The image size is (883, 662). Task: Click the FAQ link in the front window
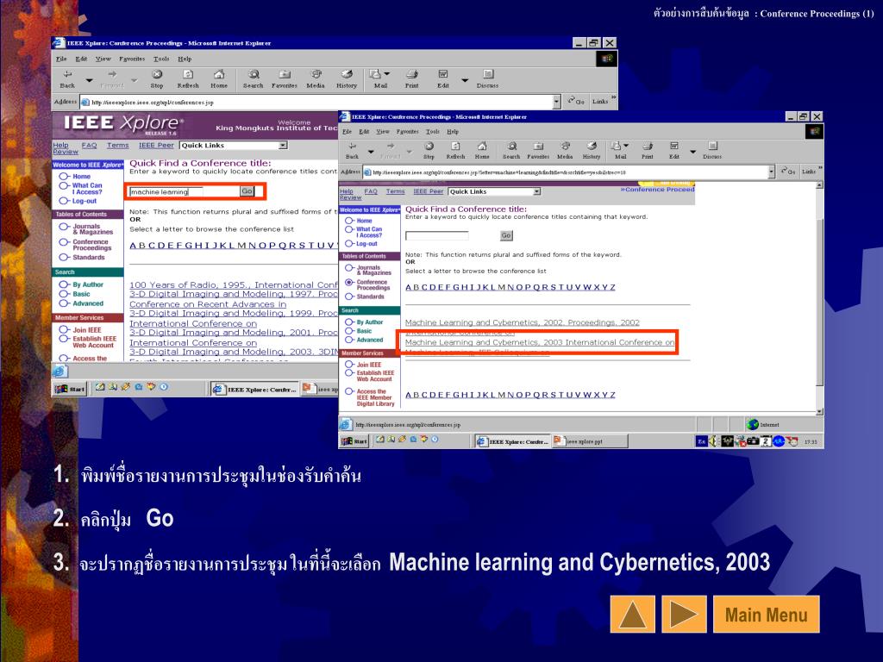[371, 191]
